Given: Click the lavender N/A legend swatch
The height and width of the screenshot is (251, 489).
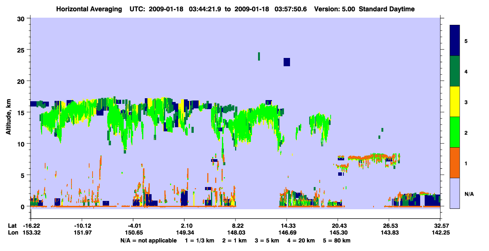Looking at the screenshot, I should [x=455, y=193].
